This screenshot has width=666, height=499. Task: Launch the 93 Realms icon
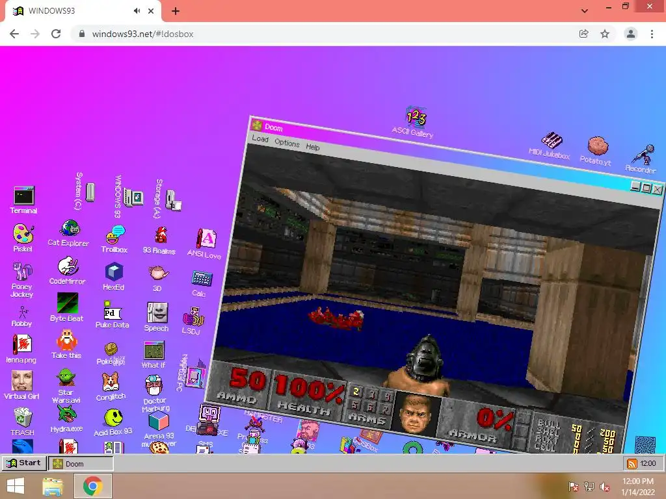click(159, 240)
